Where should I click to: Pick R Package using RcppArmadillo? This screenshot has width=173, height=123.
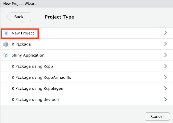[x=41, y=77]
